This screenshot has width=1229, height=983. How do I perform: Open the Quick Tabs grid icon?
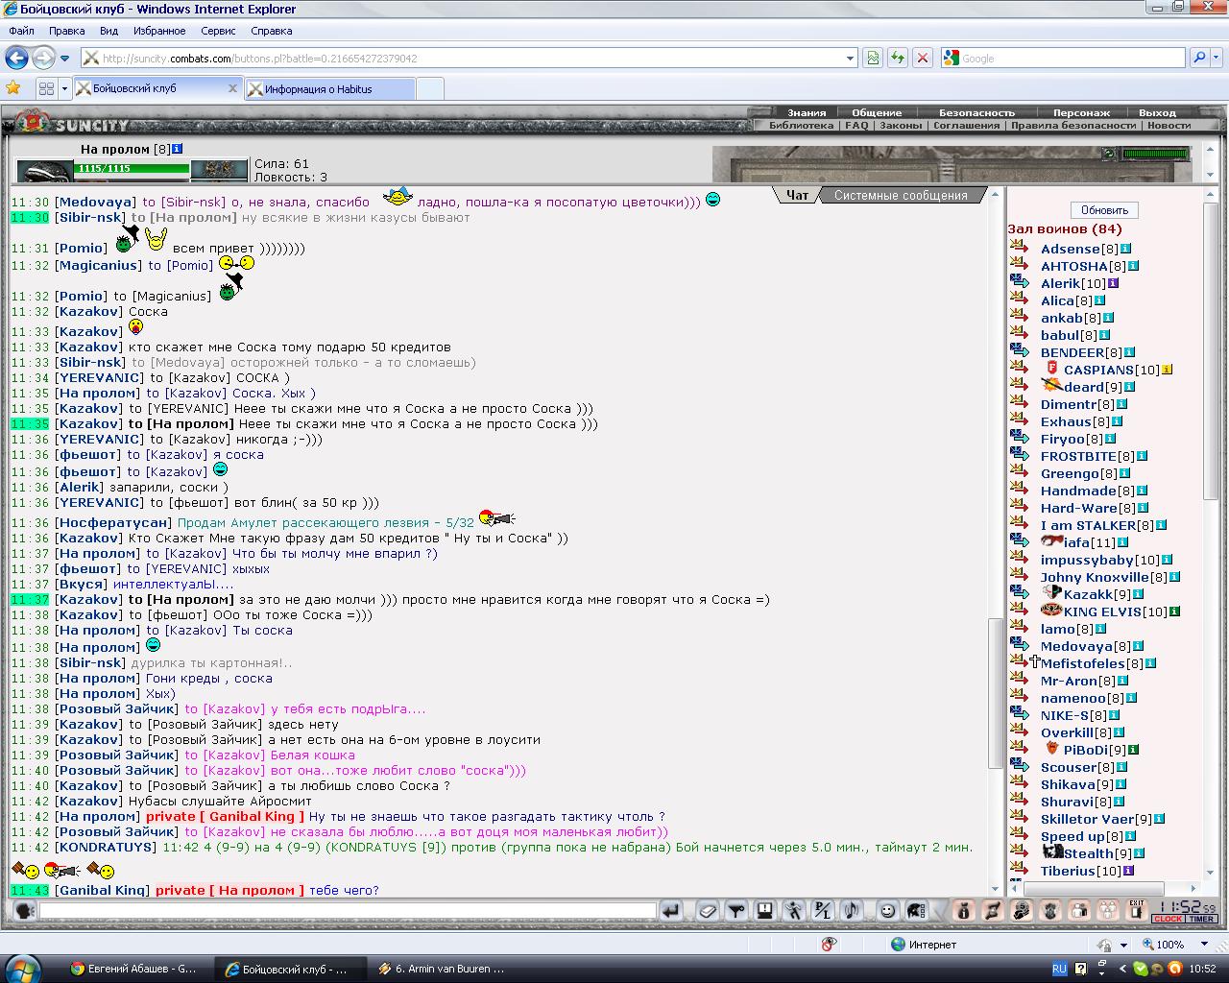[45, 88]
